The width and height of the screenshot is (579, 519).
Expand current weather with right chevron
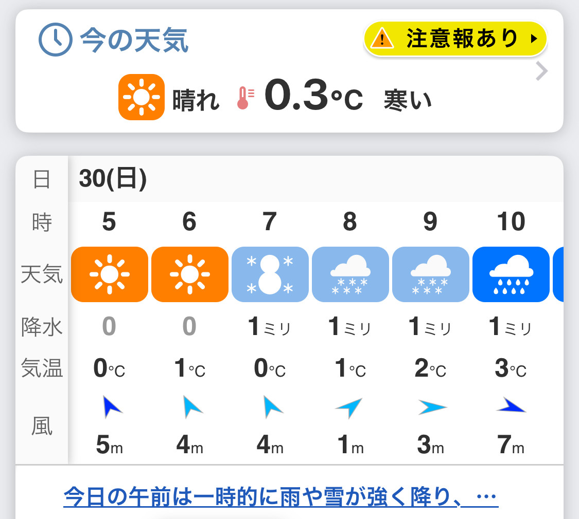coord(541,71)
